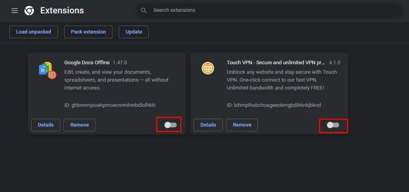Click the ID starting with bihmplhobchoa
The width and height of the screenshot is (409, 192).
pos(274,105)
